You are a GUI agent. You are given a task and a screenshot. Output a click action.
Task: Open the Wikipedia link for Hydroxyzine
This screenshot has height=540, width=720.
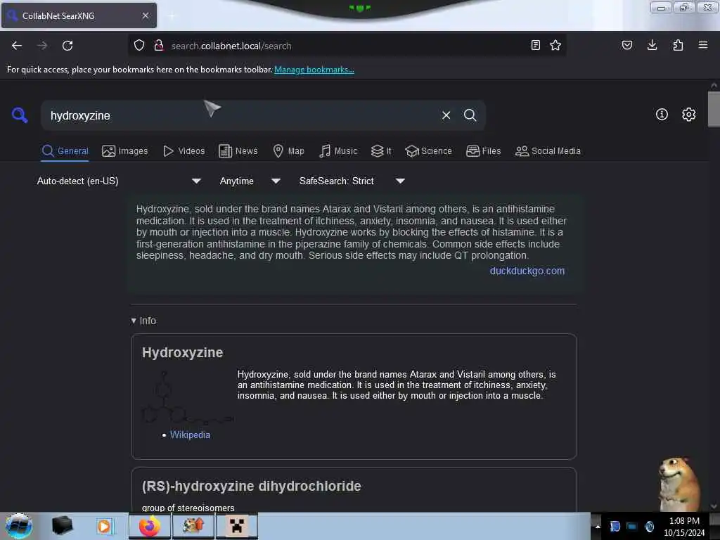190,435
